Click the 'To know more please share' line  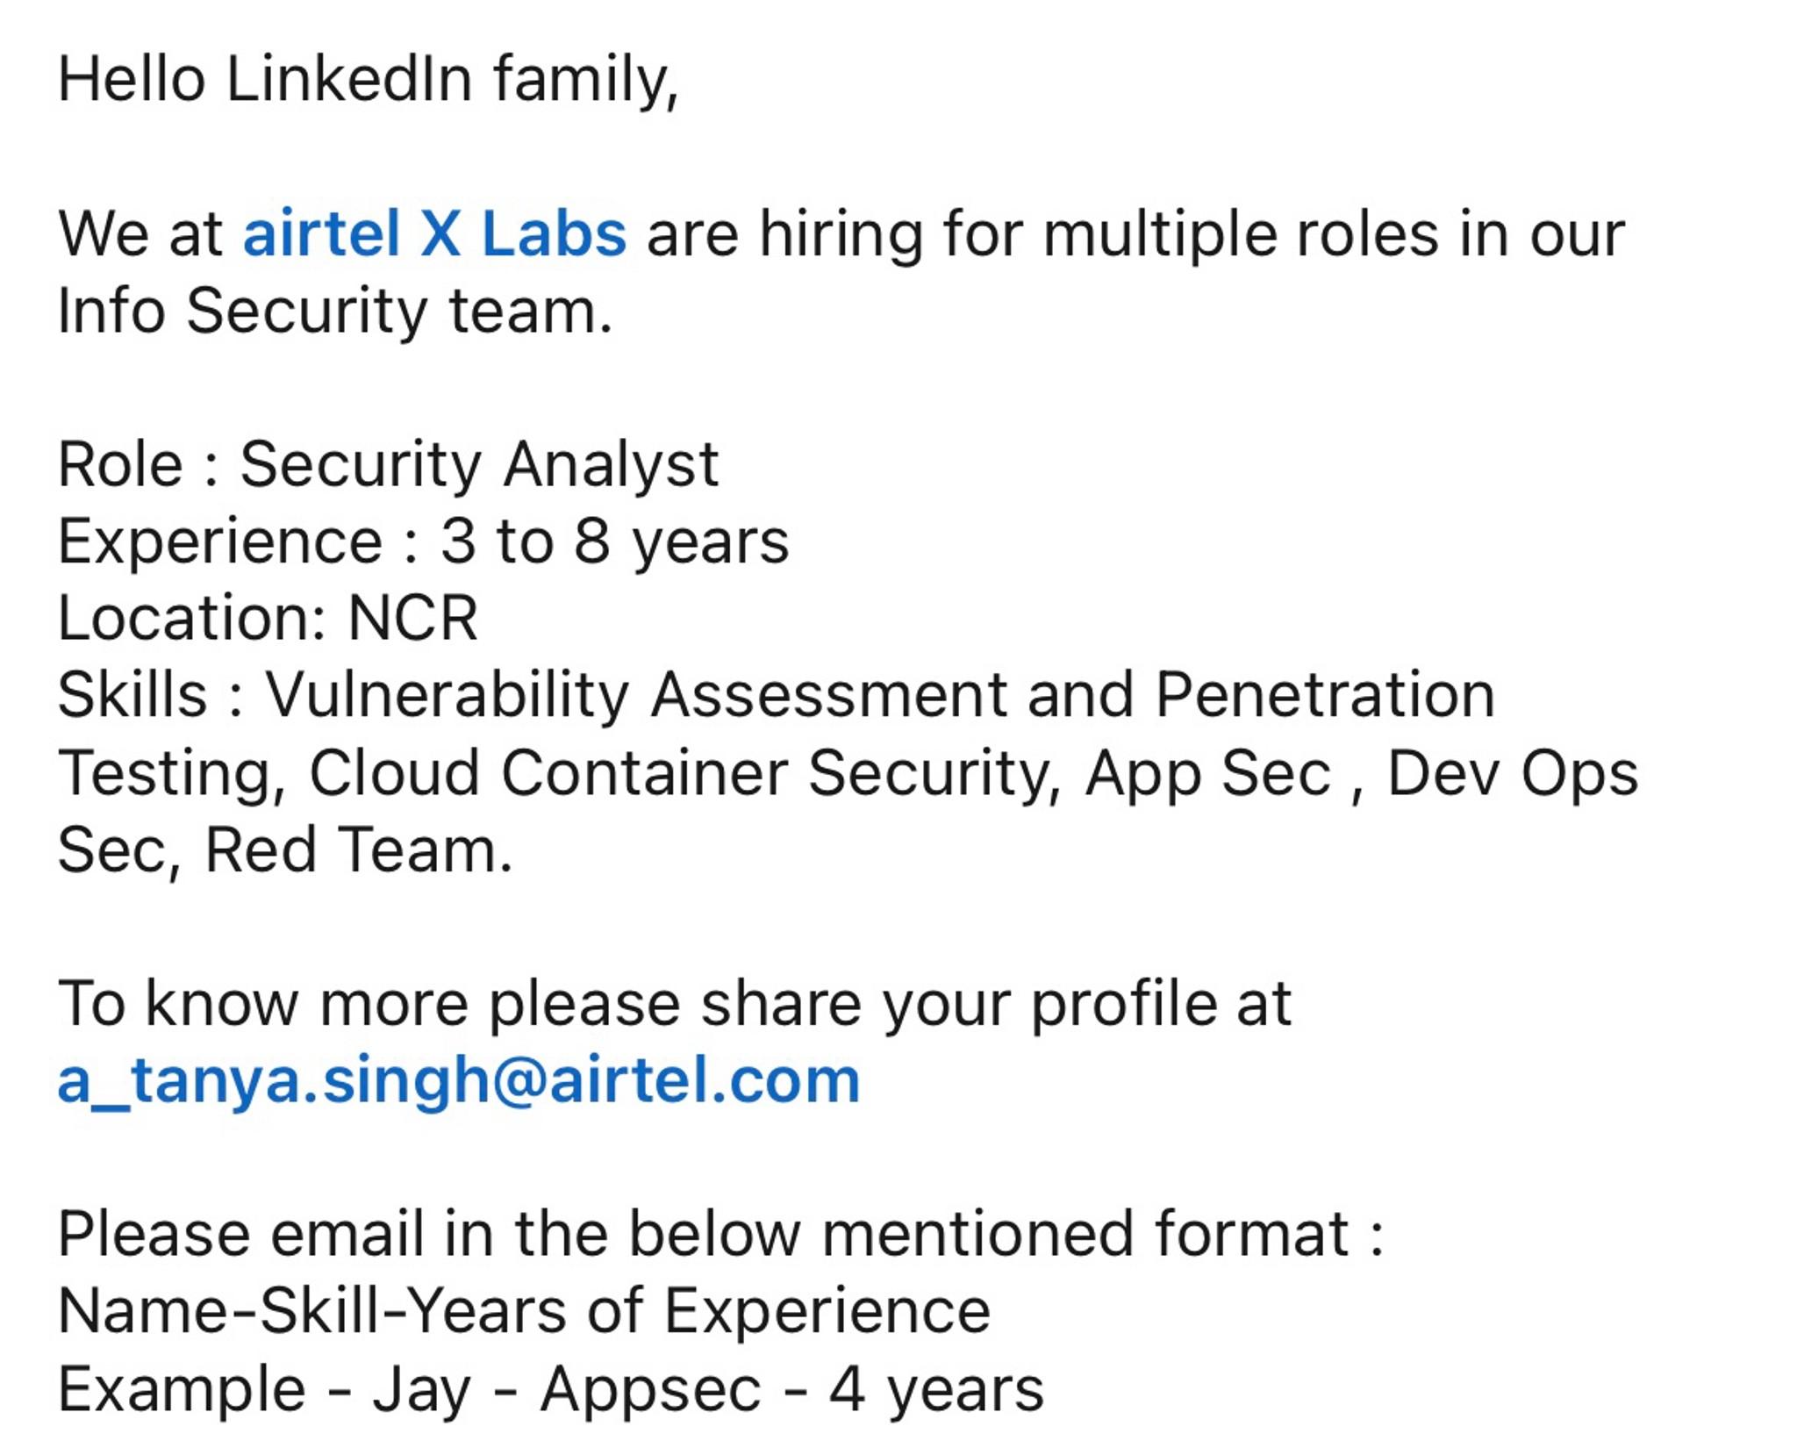[x=674, y=1003]
